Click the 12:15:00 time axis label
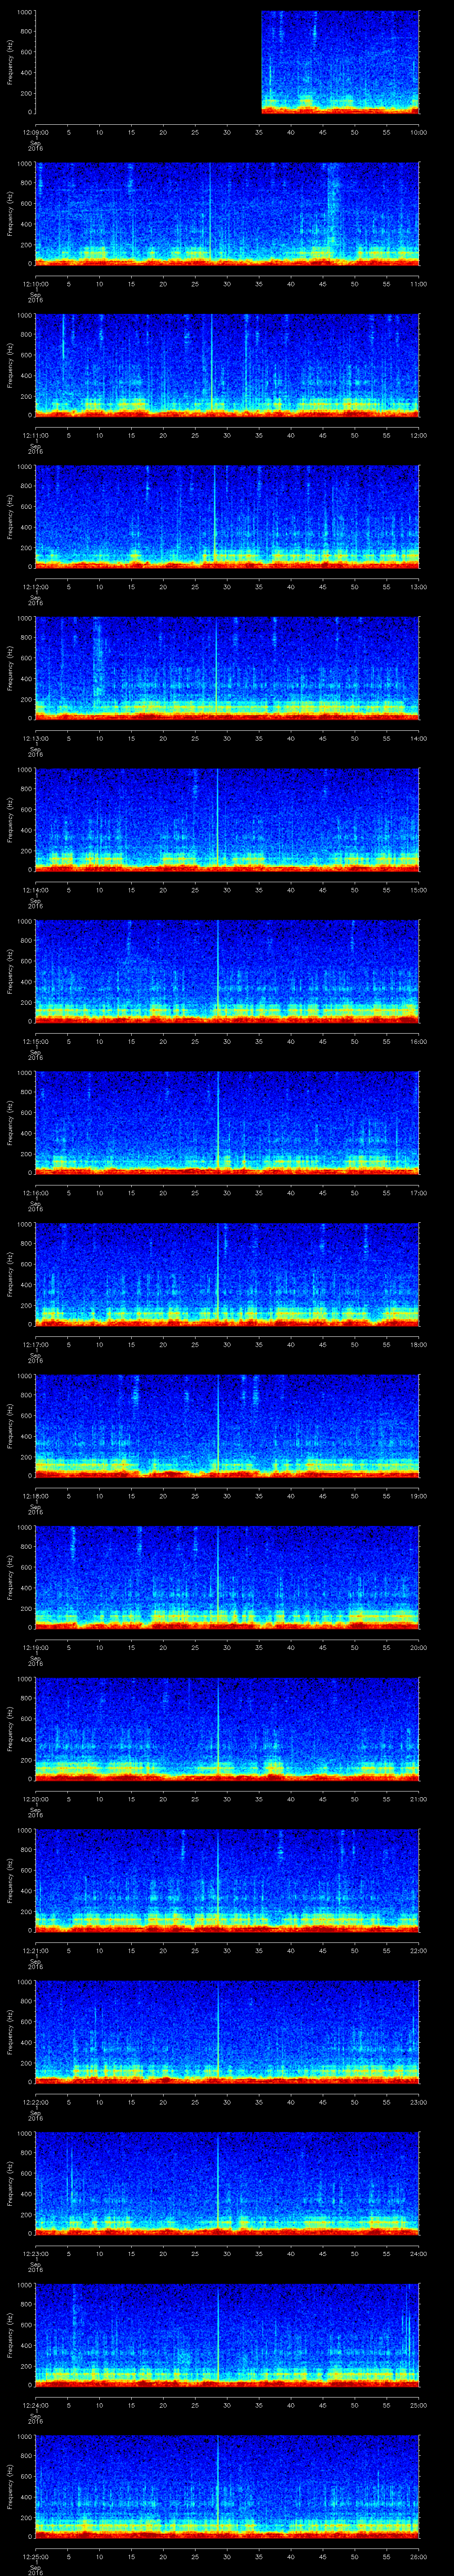 click(35, 1041)
